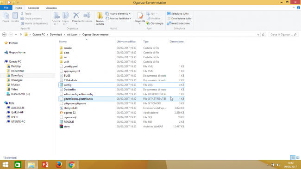Click Questo PC in the address breadcrumb
301x169 pixels.
(38, 35)
